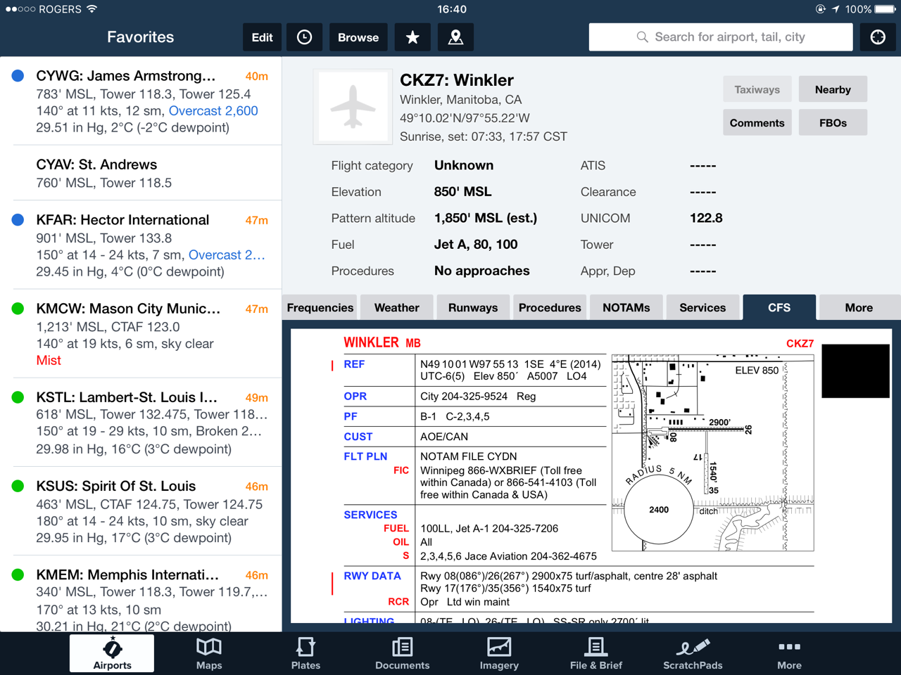Viewport: 901px width, 675px height.
Task: Open the Maps section
Action: coord(209,653)
